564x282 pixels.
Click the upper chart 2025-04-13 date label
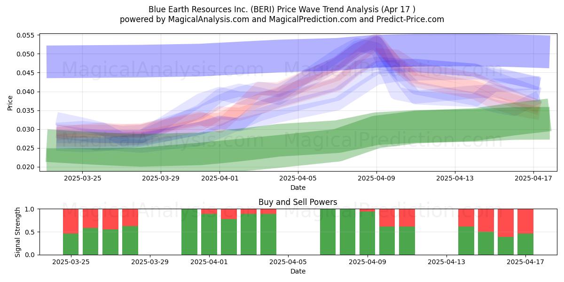(455, 178)
